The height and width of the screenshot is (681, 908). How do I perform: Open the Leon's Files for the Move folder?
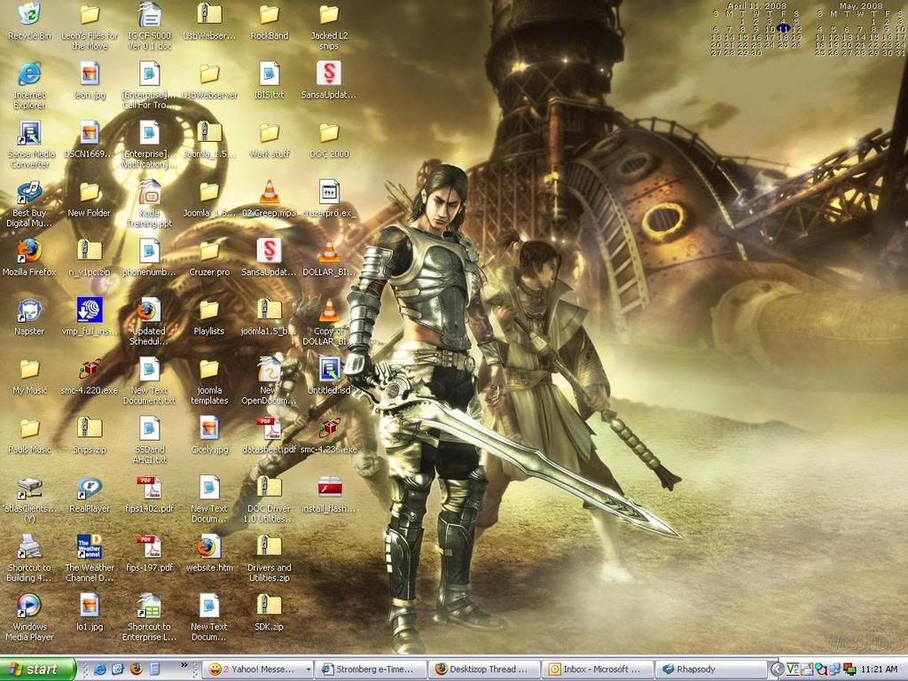point(90,27)
